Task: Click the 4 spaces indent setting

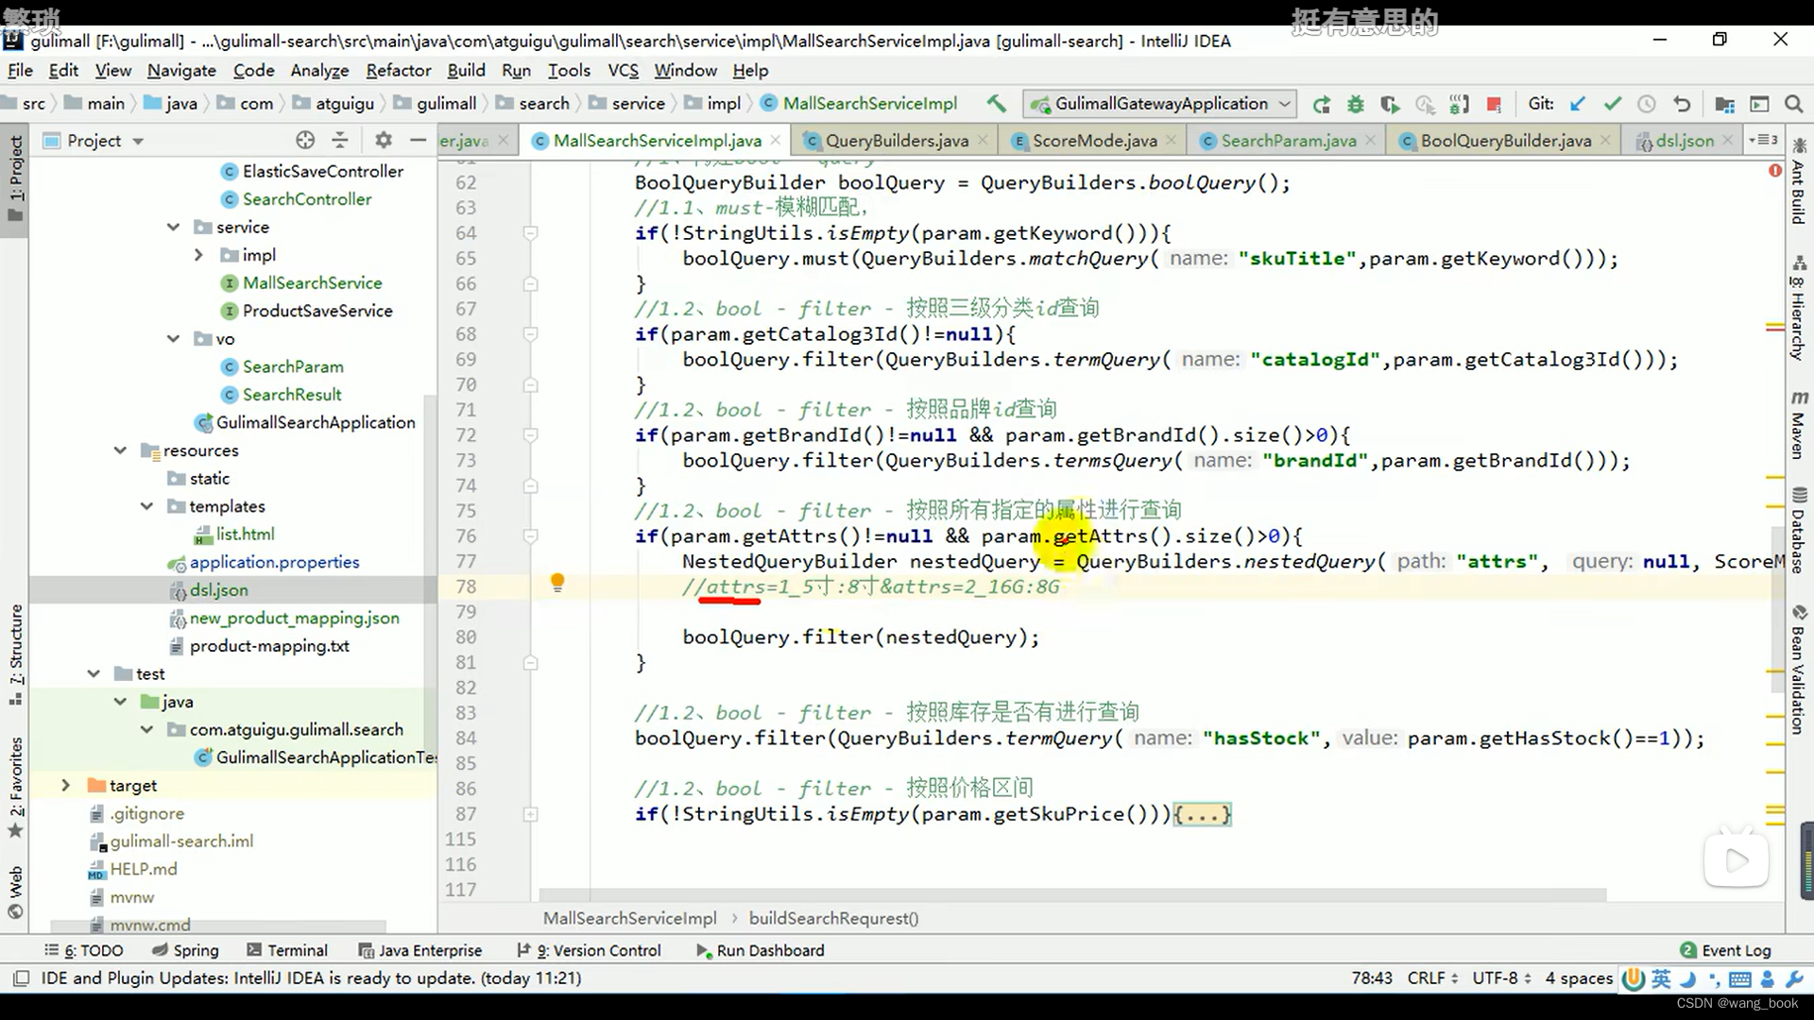Action: pos(1579,977)
